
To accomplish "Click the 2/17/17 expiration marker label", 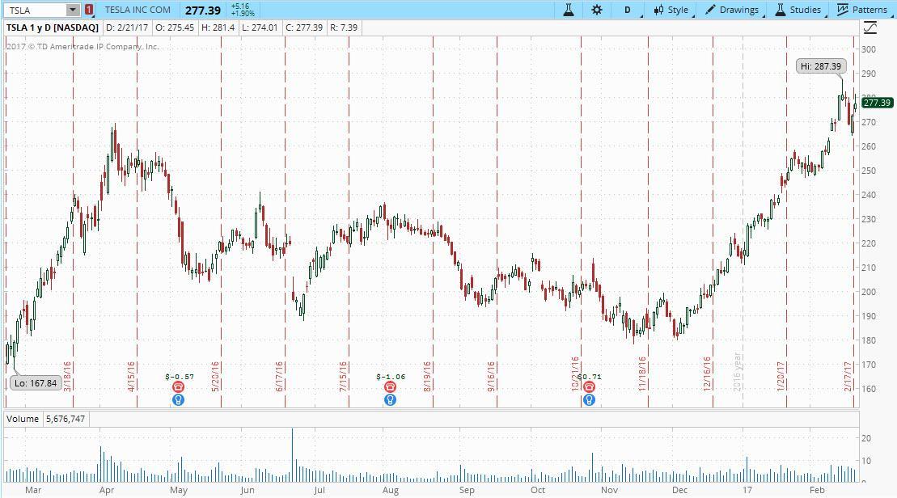I will coord(848,376).
